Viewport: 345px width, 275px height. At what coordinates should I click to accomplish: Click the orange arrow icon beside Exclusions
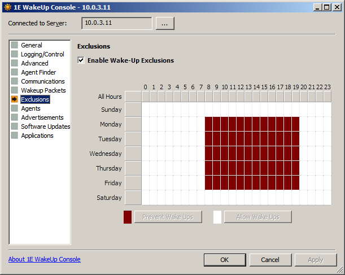14,99
